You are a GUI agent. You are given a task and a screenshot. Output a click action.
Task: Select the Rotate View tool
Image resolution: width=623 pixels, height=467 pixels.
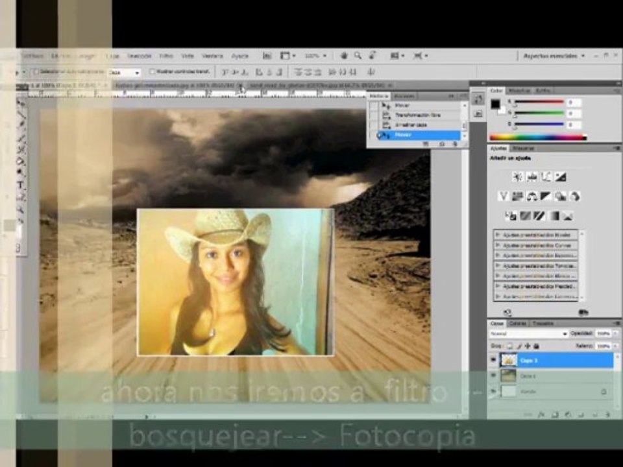(x=373, y=56)
